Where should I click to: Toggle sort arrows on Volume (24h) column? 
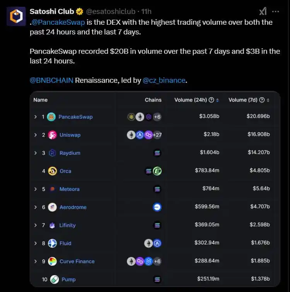217,100
